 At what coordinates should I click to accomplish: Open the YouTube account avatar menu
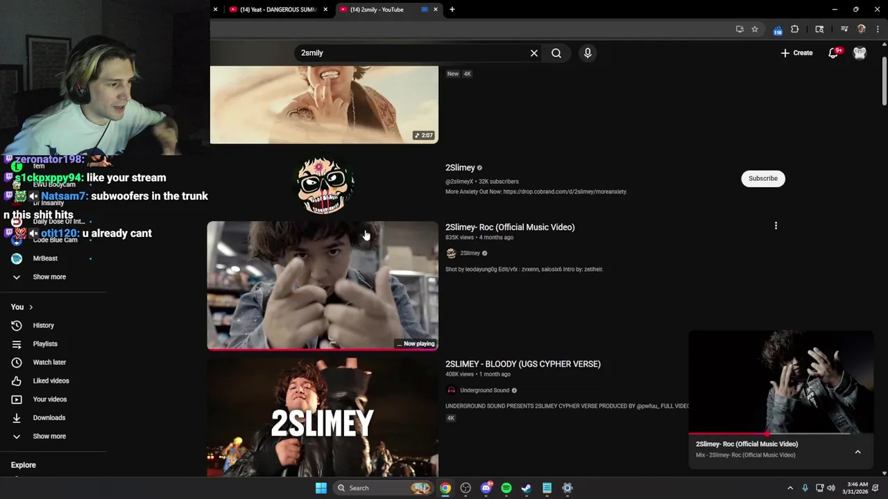(860, 53)
